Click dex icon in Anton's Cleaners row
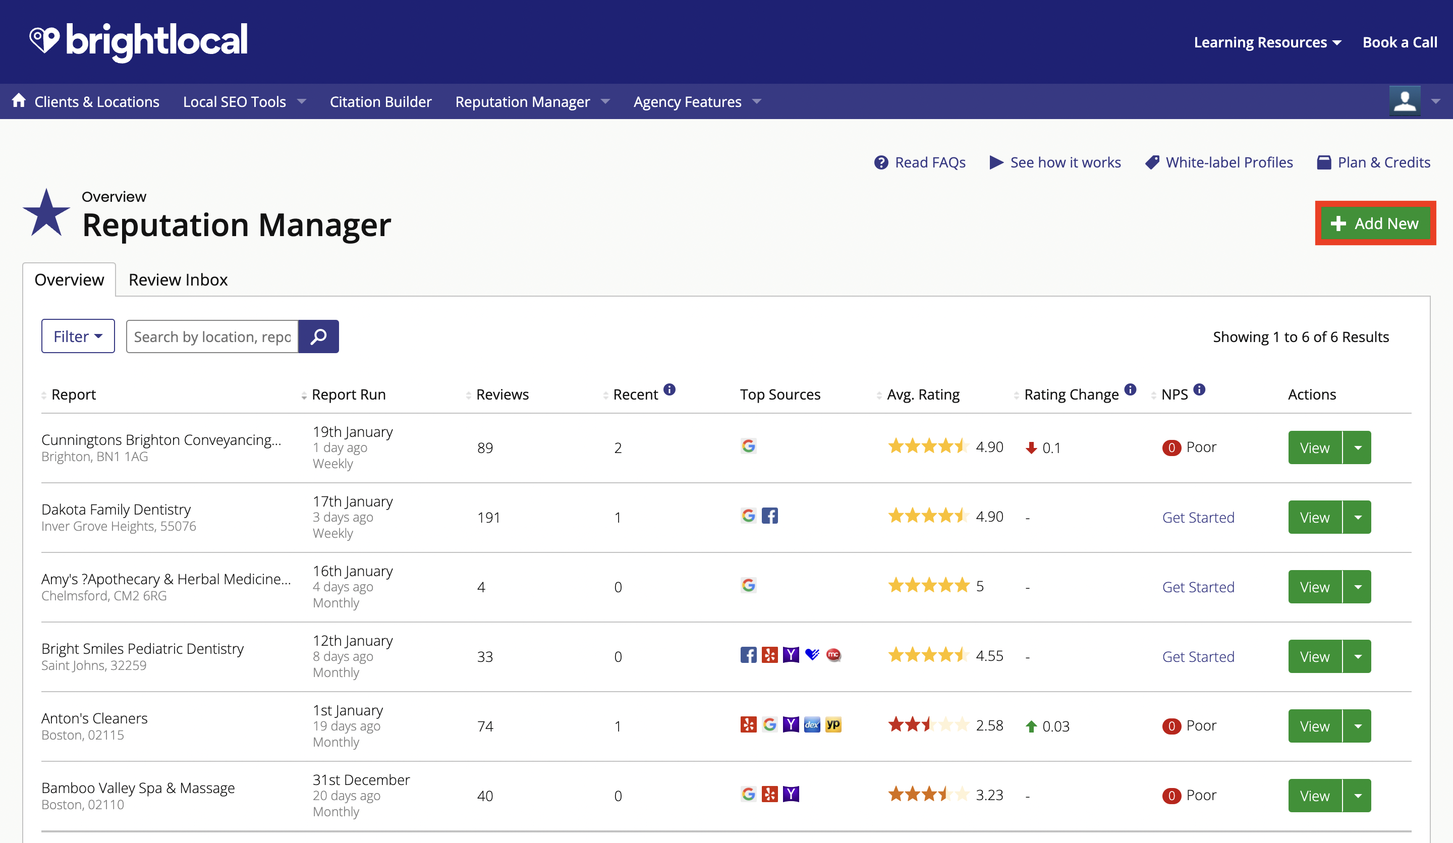The height and width of the screenshot is (843, 1453). tap(812, 725)
